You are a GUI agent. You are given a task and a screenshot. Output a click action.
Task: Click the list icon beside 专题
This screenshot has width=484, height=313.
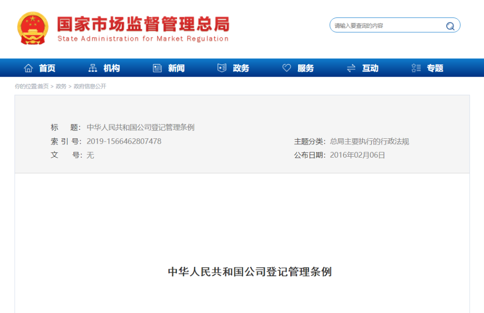416,68
